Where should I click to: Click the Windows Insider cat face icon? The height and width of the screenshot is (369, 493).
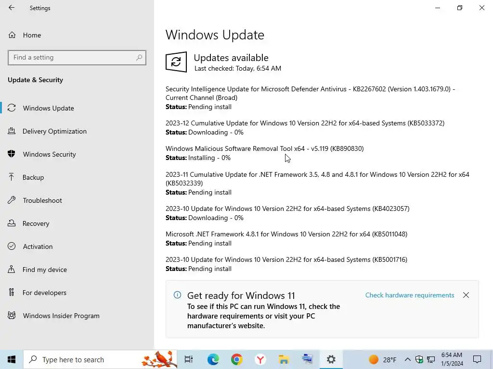pos(12,315)
